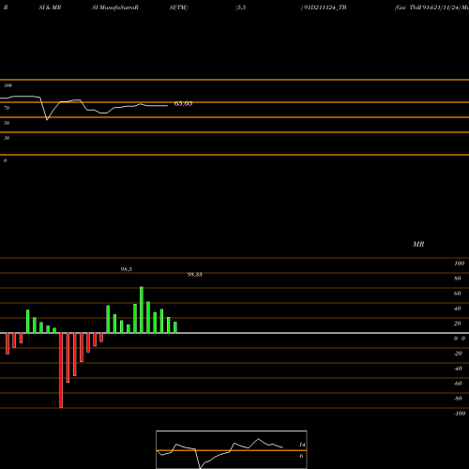Open the mini line chart thumbnail
This screenshot has height=469, width=469.
coord(232,449)
